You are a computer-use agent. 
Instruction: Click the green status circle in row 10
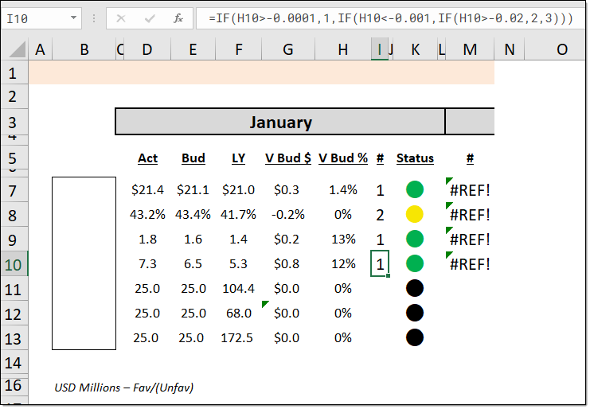pyautogui.click(x=414, y=263)
